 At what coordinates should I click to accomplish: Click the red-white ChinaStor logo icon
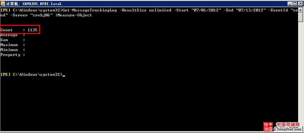point(268,127)
